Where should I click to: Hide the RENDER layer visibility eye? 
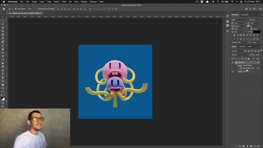click(x=233, y=63)
